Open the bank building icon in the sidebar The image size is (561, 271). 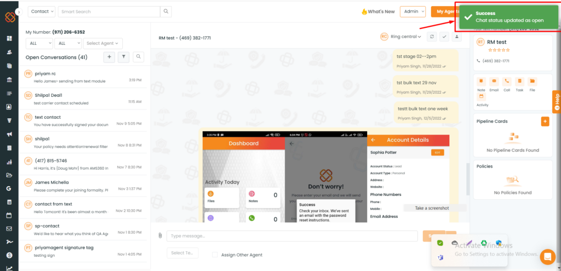9,79
